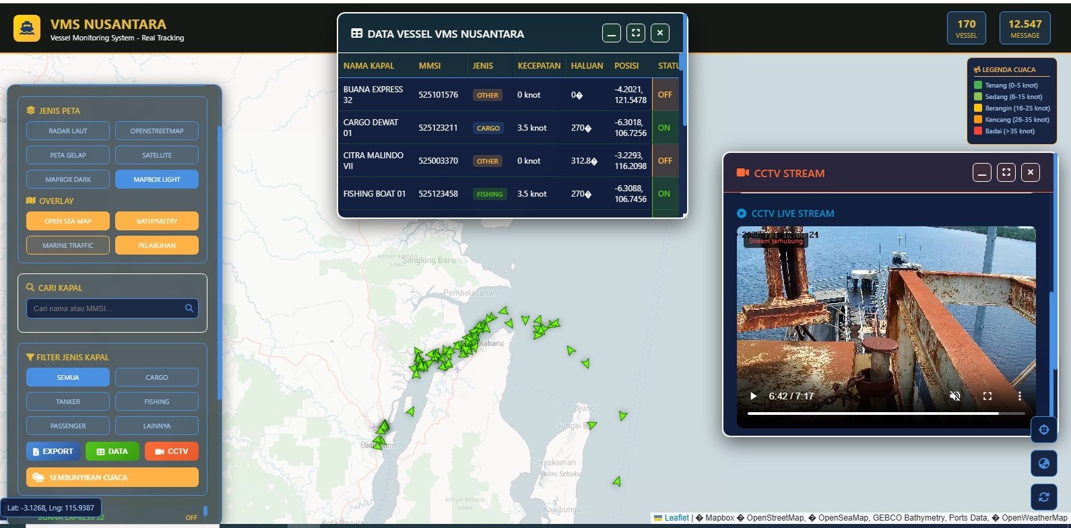The image size is (1071, 528).
Task: Maximize the CCTV Stream panel
Action: tap(1006, 172)
